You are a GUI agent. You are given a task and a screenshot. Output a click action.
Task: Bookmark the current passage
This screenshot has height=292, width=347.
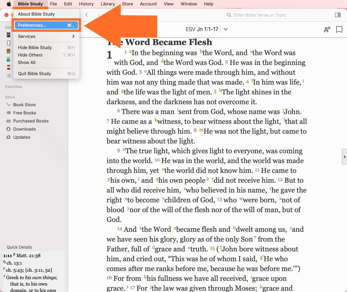click(x=339, y=29)
